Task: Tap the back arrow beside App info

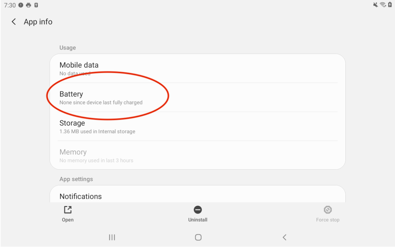Action: [14, 22]
